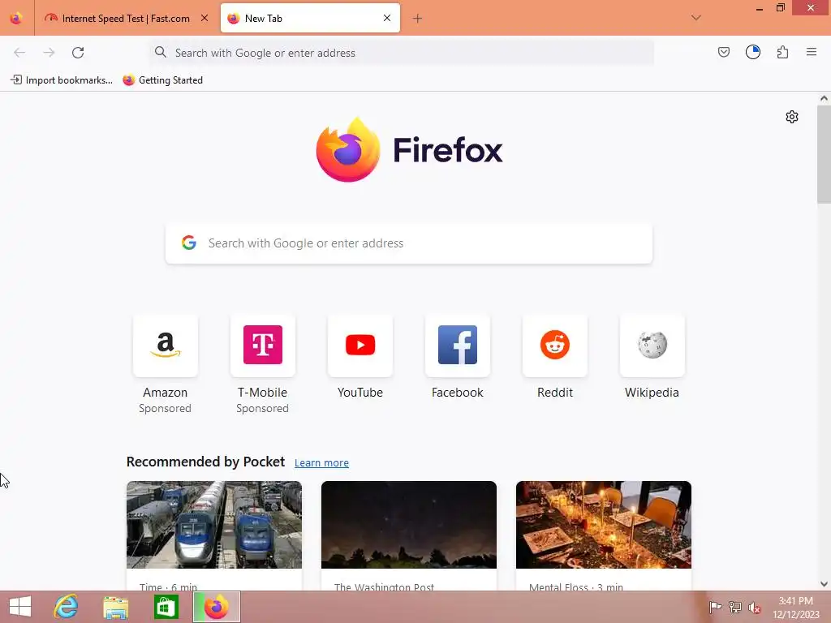This screenshot has height=623, width=831.
Task: Open the Firefox View pinned tab
Action: point(16,18)
